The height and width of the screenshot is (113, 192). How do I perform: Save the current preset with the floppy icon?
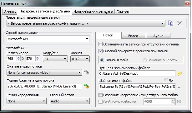coord(171,23)
